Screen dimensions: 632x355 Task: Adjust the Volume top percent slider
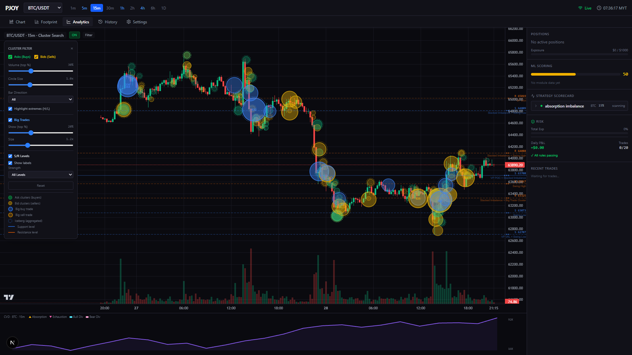coord(41,71)
